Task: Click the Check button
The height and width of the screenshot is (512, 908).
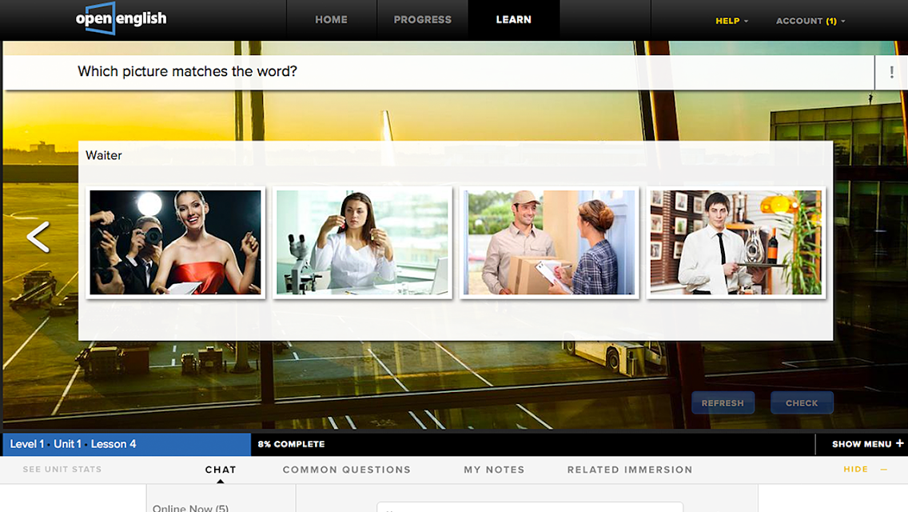Action: [x=802, y=403]
